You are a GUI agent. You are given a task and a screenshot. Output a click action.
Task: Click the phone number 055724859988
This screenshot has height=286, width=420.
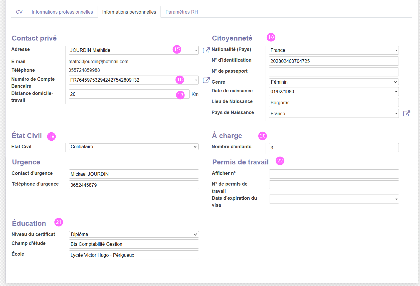84,70
